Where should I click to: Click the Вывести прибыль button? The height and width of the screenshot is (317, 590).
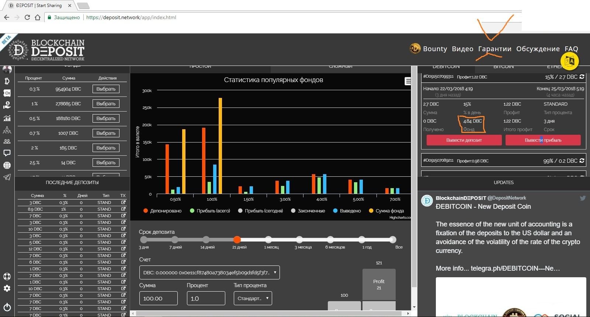[x=543, y=140]
